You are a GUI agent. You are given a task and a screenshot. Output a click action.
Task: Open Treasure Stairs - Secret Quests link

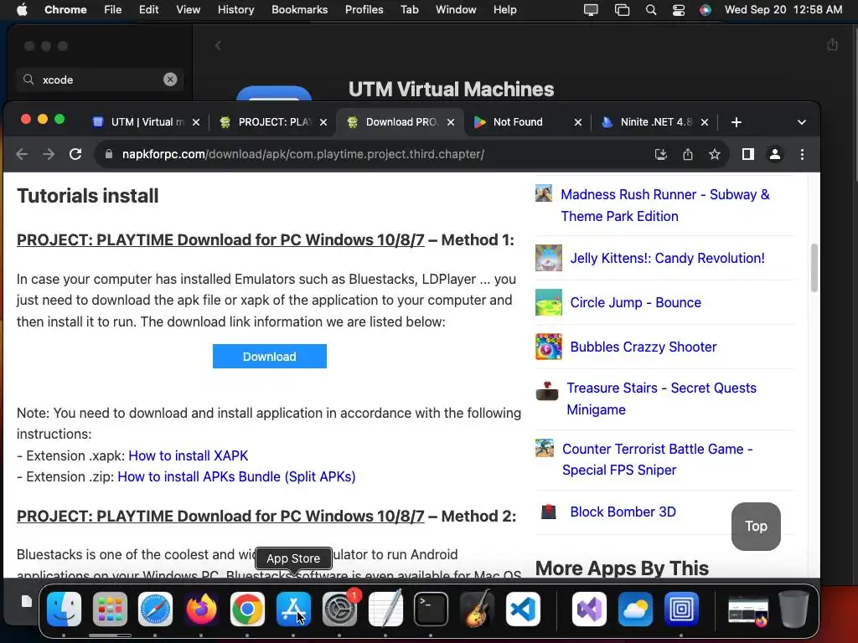[x=662, y=399]
